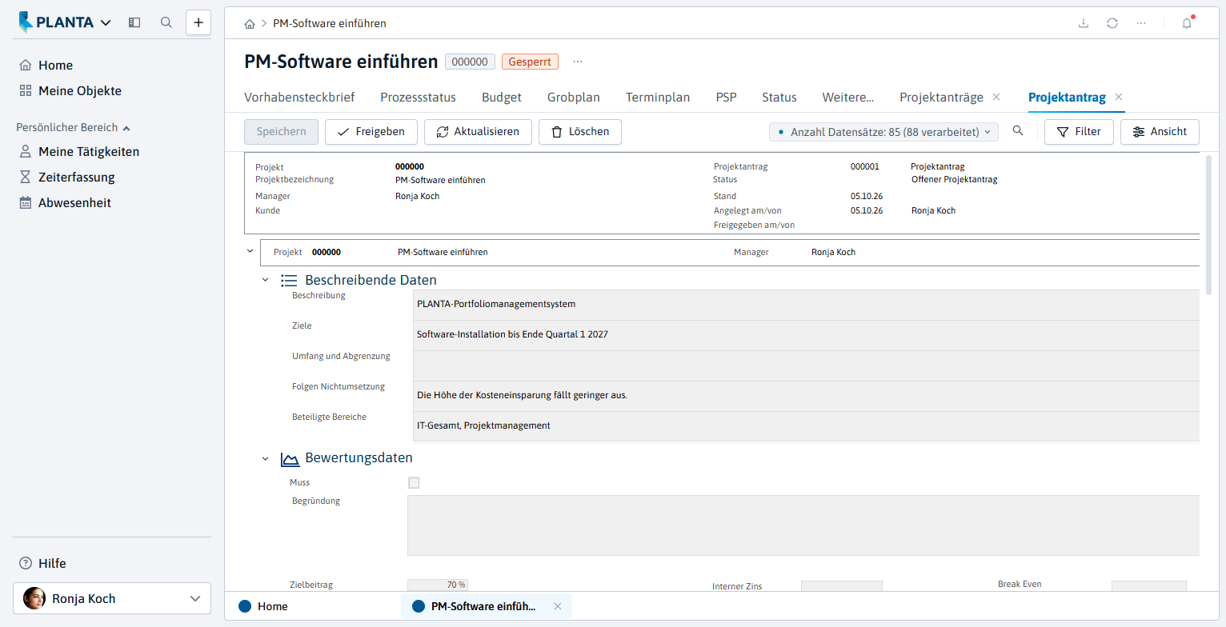Click the Zielbeitrag 70 % progress bar
Image resolution: width=1226 pixels, height=627 pixels.
[438, 585]
